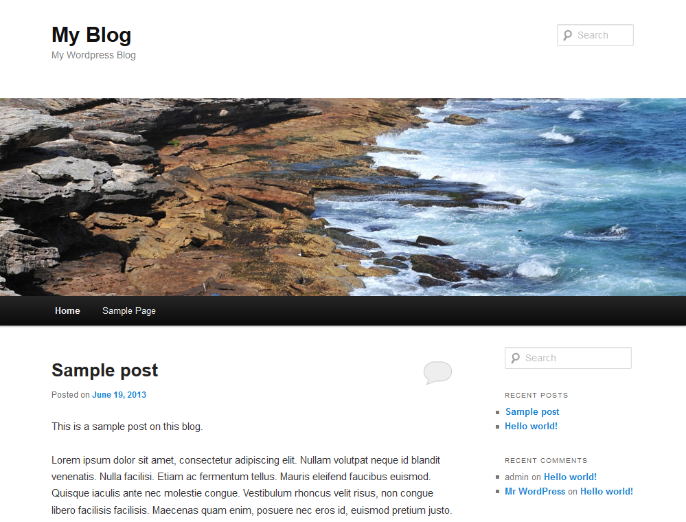Screen dimensions: 686x522
Task: Click the My Wordpress Blog tagline
Action: [93, 55]
